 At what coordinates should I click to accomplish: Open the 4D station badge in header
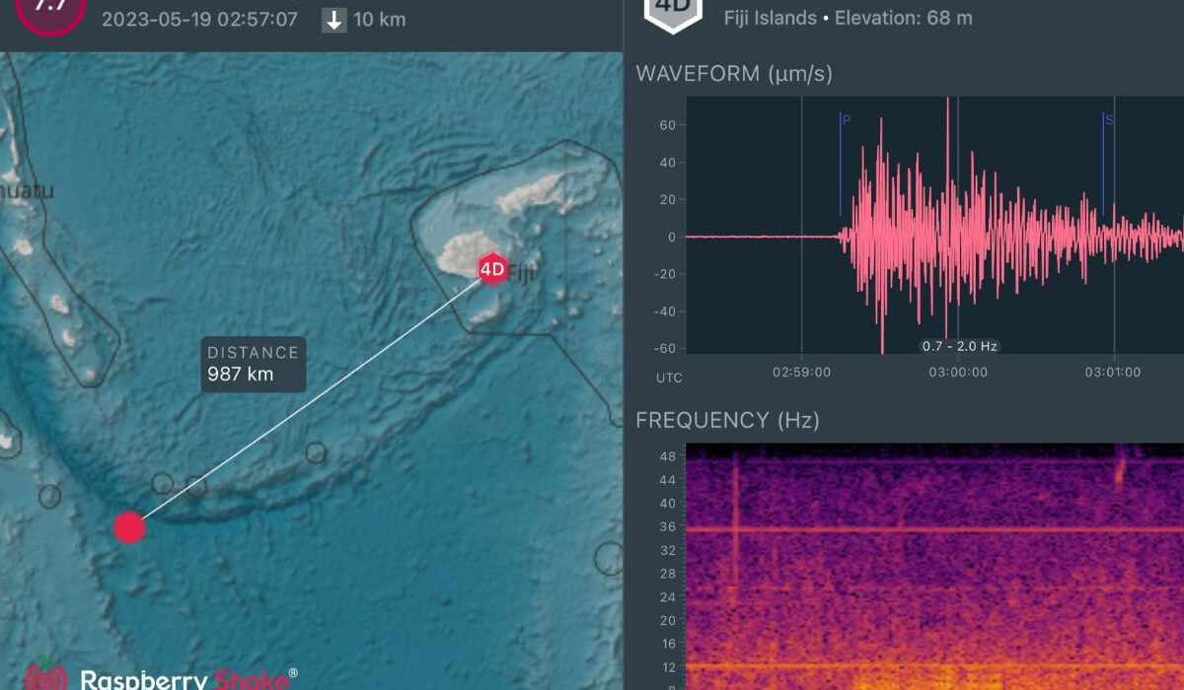coord(674,10)
